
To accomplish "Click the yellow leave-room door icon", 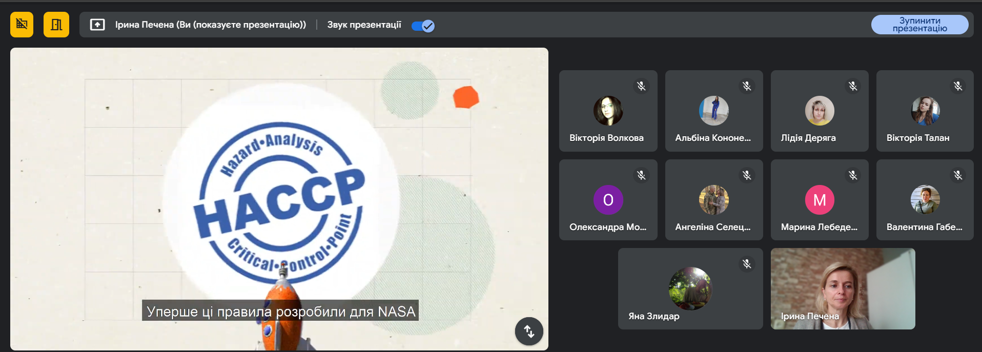I will tap(56, 25).
